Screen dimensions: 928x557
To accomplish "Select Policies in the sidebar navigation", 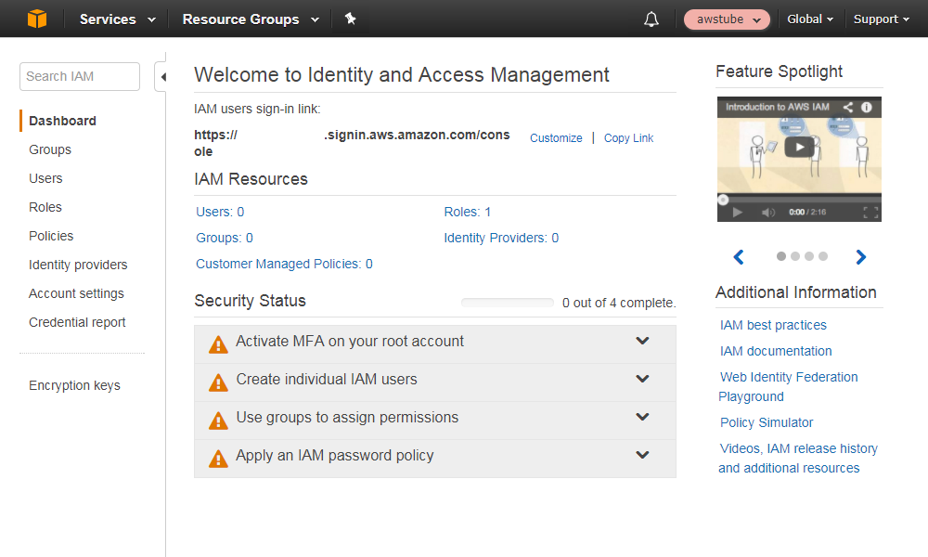I will (51, 236).
